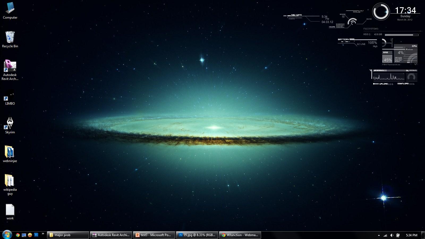The height and width of the screenshot is (239, 425).
Task: Click the taskbar clock showing 5:34 PM
Action: [x=411, y=235]
